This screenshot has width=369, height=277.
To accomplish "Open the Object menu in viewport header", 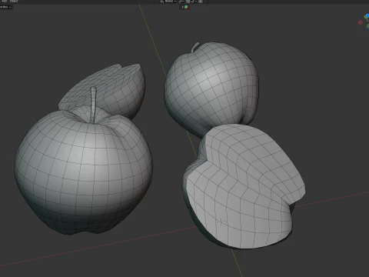I will click(14, 1).
